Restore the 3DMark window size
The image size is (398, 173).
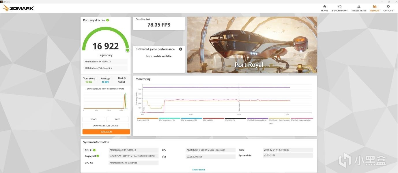point(389,1)
